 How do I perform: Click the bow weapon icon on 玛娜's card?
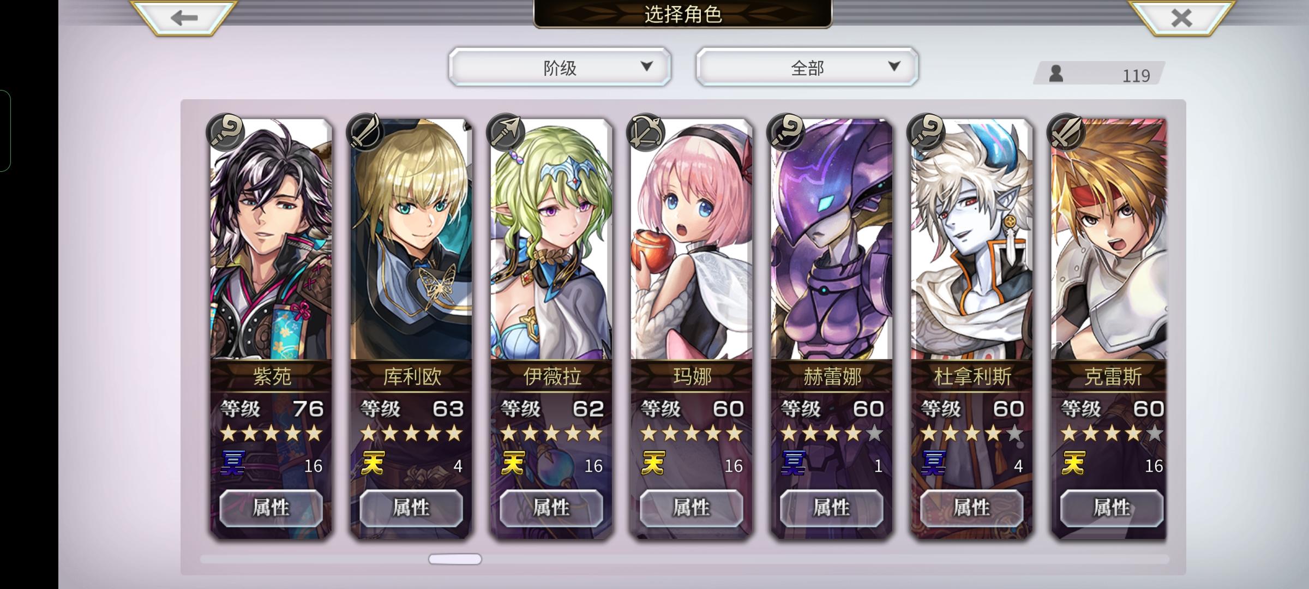pos(646,133)
